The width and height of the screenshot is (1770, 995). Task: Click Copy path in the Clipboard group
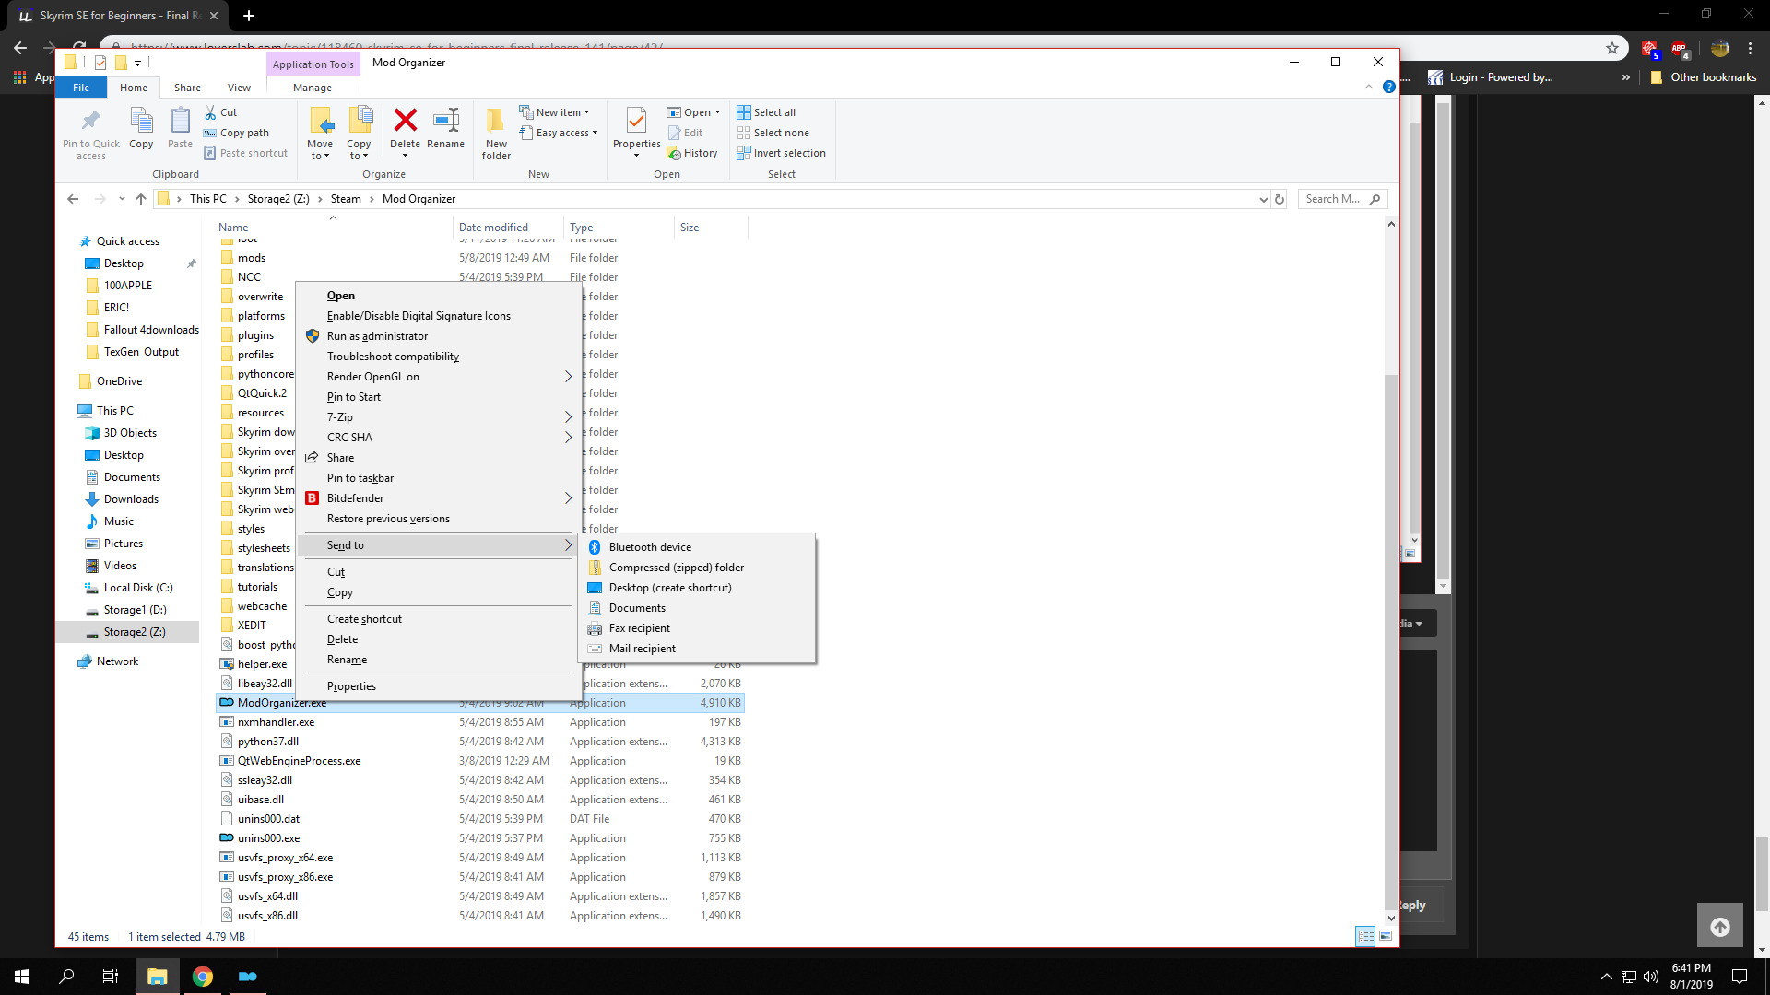[x=236, y=133]
